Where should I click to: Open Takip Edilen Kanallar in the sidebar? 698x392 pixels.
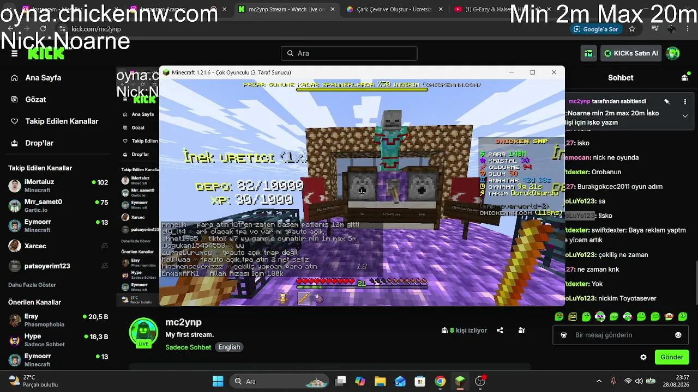tap(55, 121)
